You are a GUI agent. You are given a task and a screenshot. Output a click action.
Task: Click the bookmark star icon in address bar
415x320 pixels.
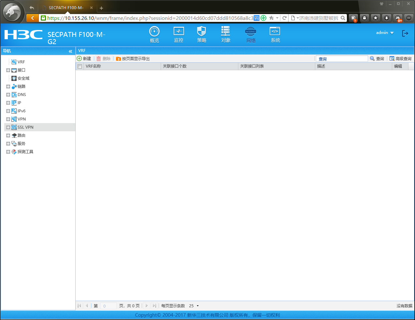(x=271, y=18)
